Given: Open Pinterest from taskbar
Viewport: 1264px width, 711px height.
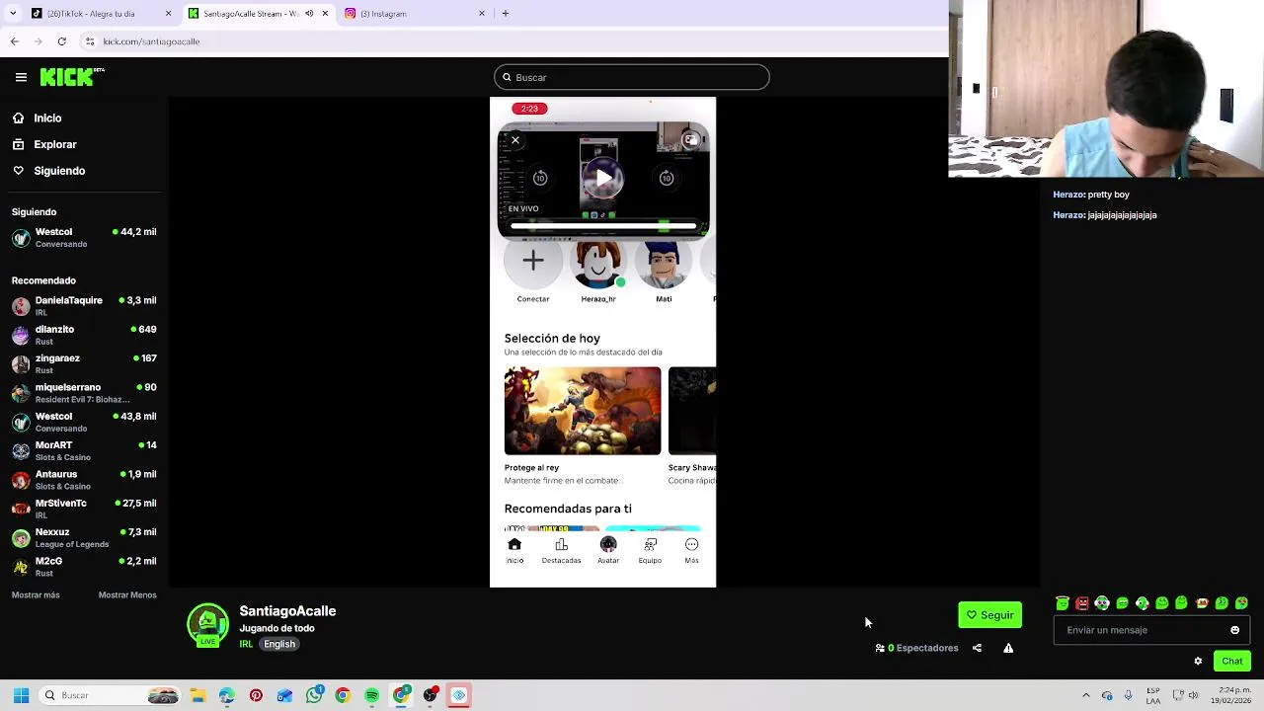Looking at the screenshot, I should pos(256,695).
